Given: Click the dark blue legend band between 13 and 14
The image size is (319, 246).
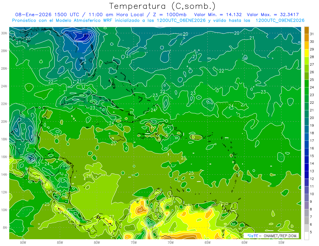Looking at the screenshot, I should [x=307, y=167].
